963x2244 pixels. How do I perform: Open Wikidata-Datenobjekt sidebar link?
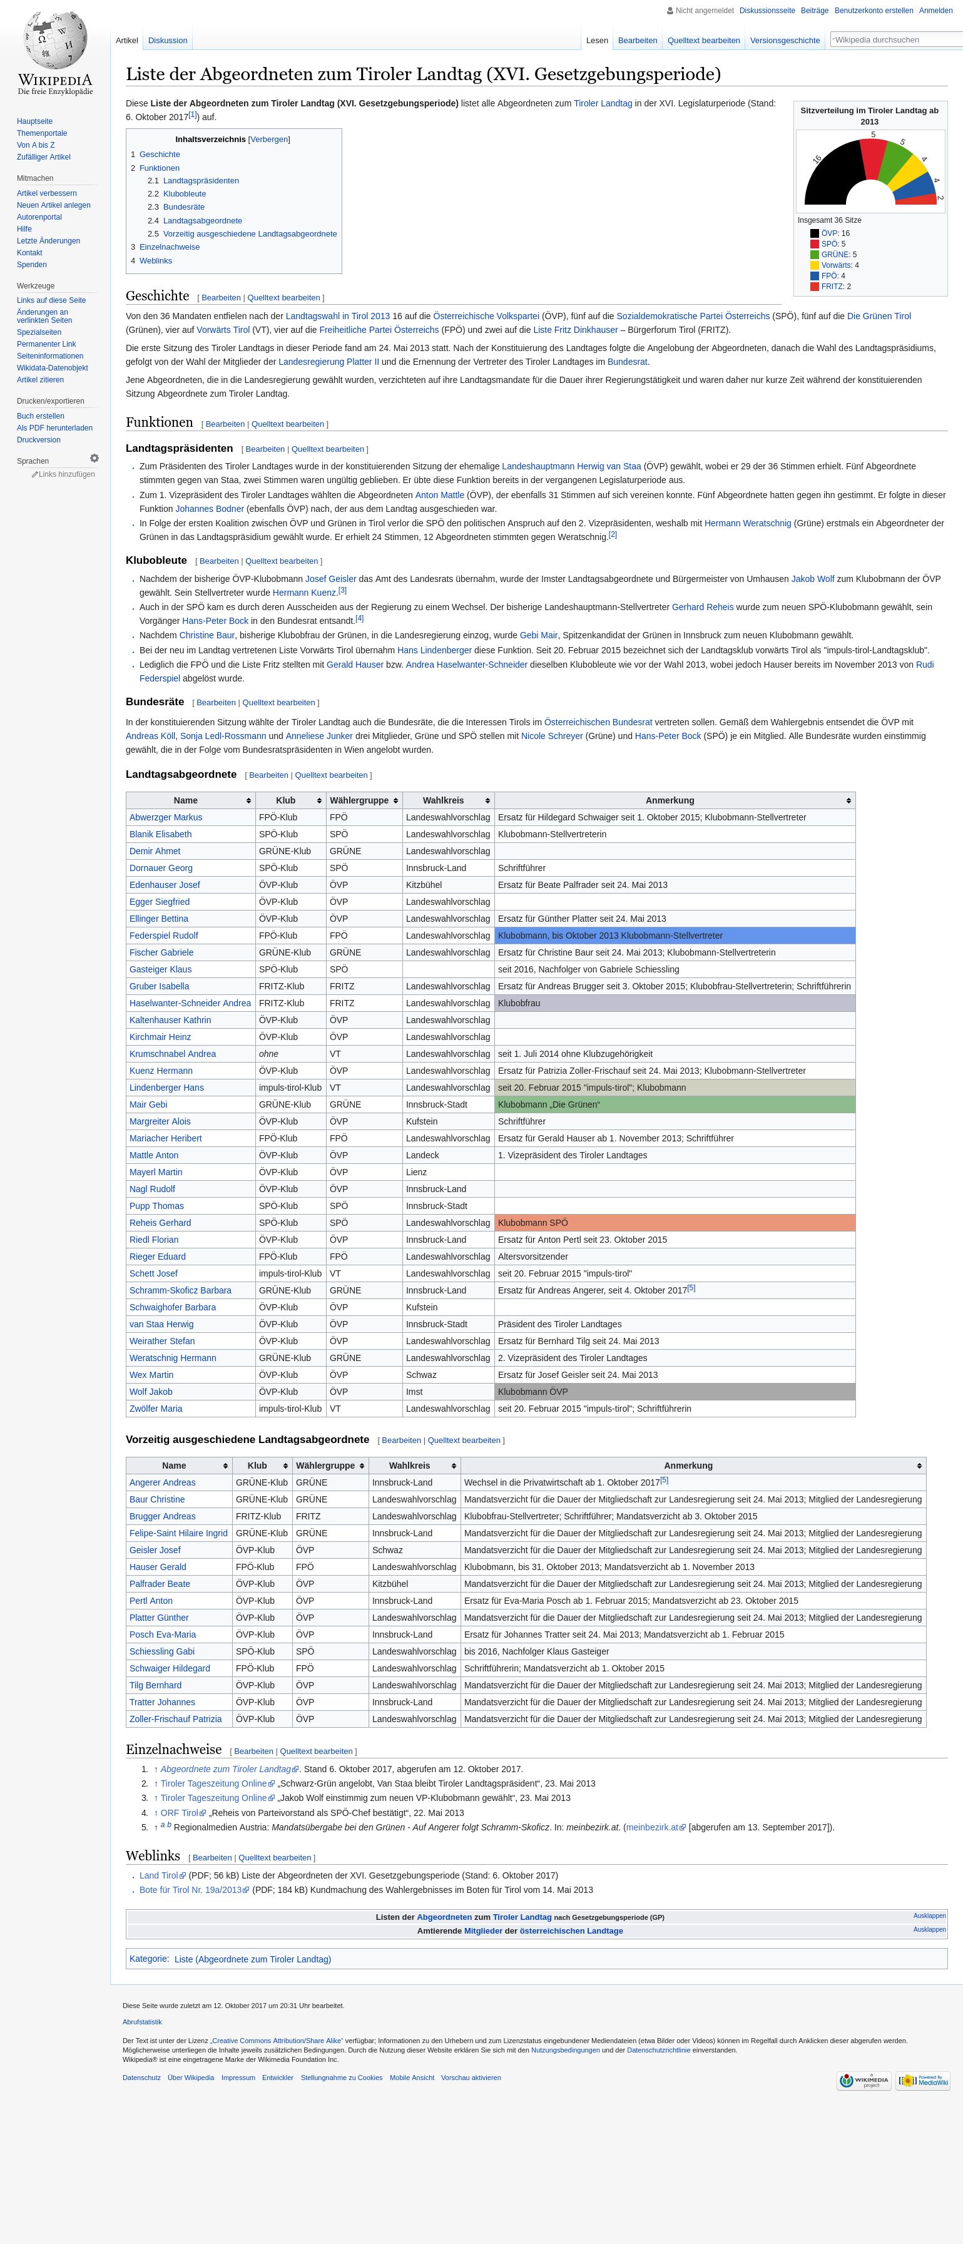click(x=52, y=367)
